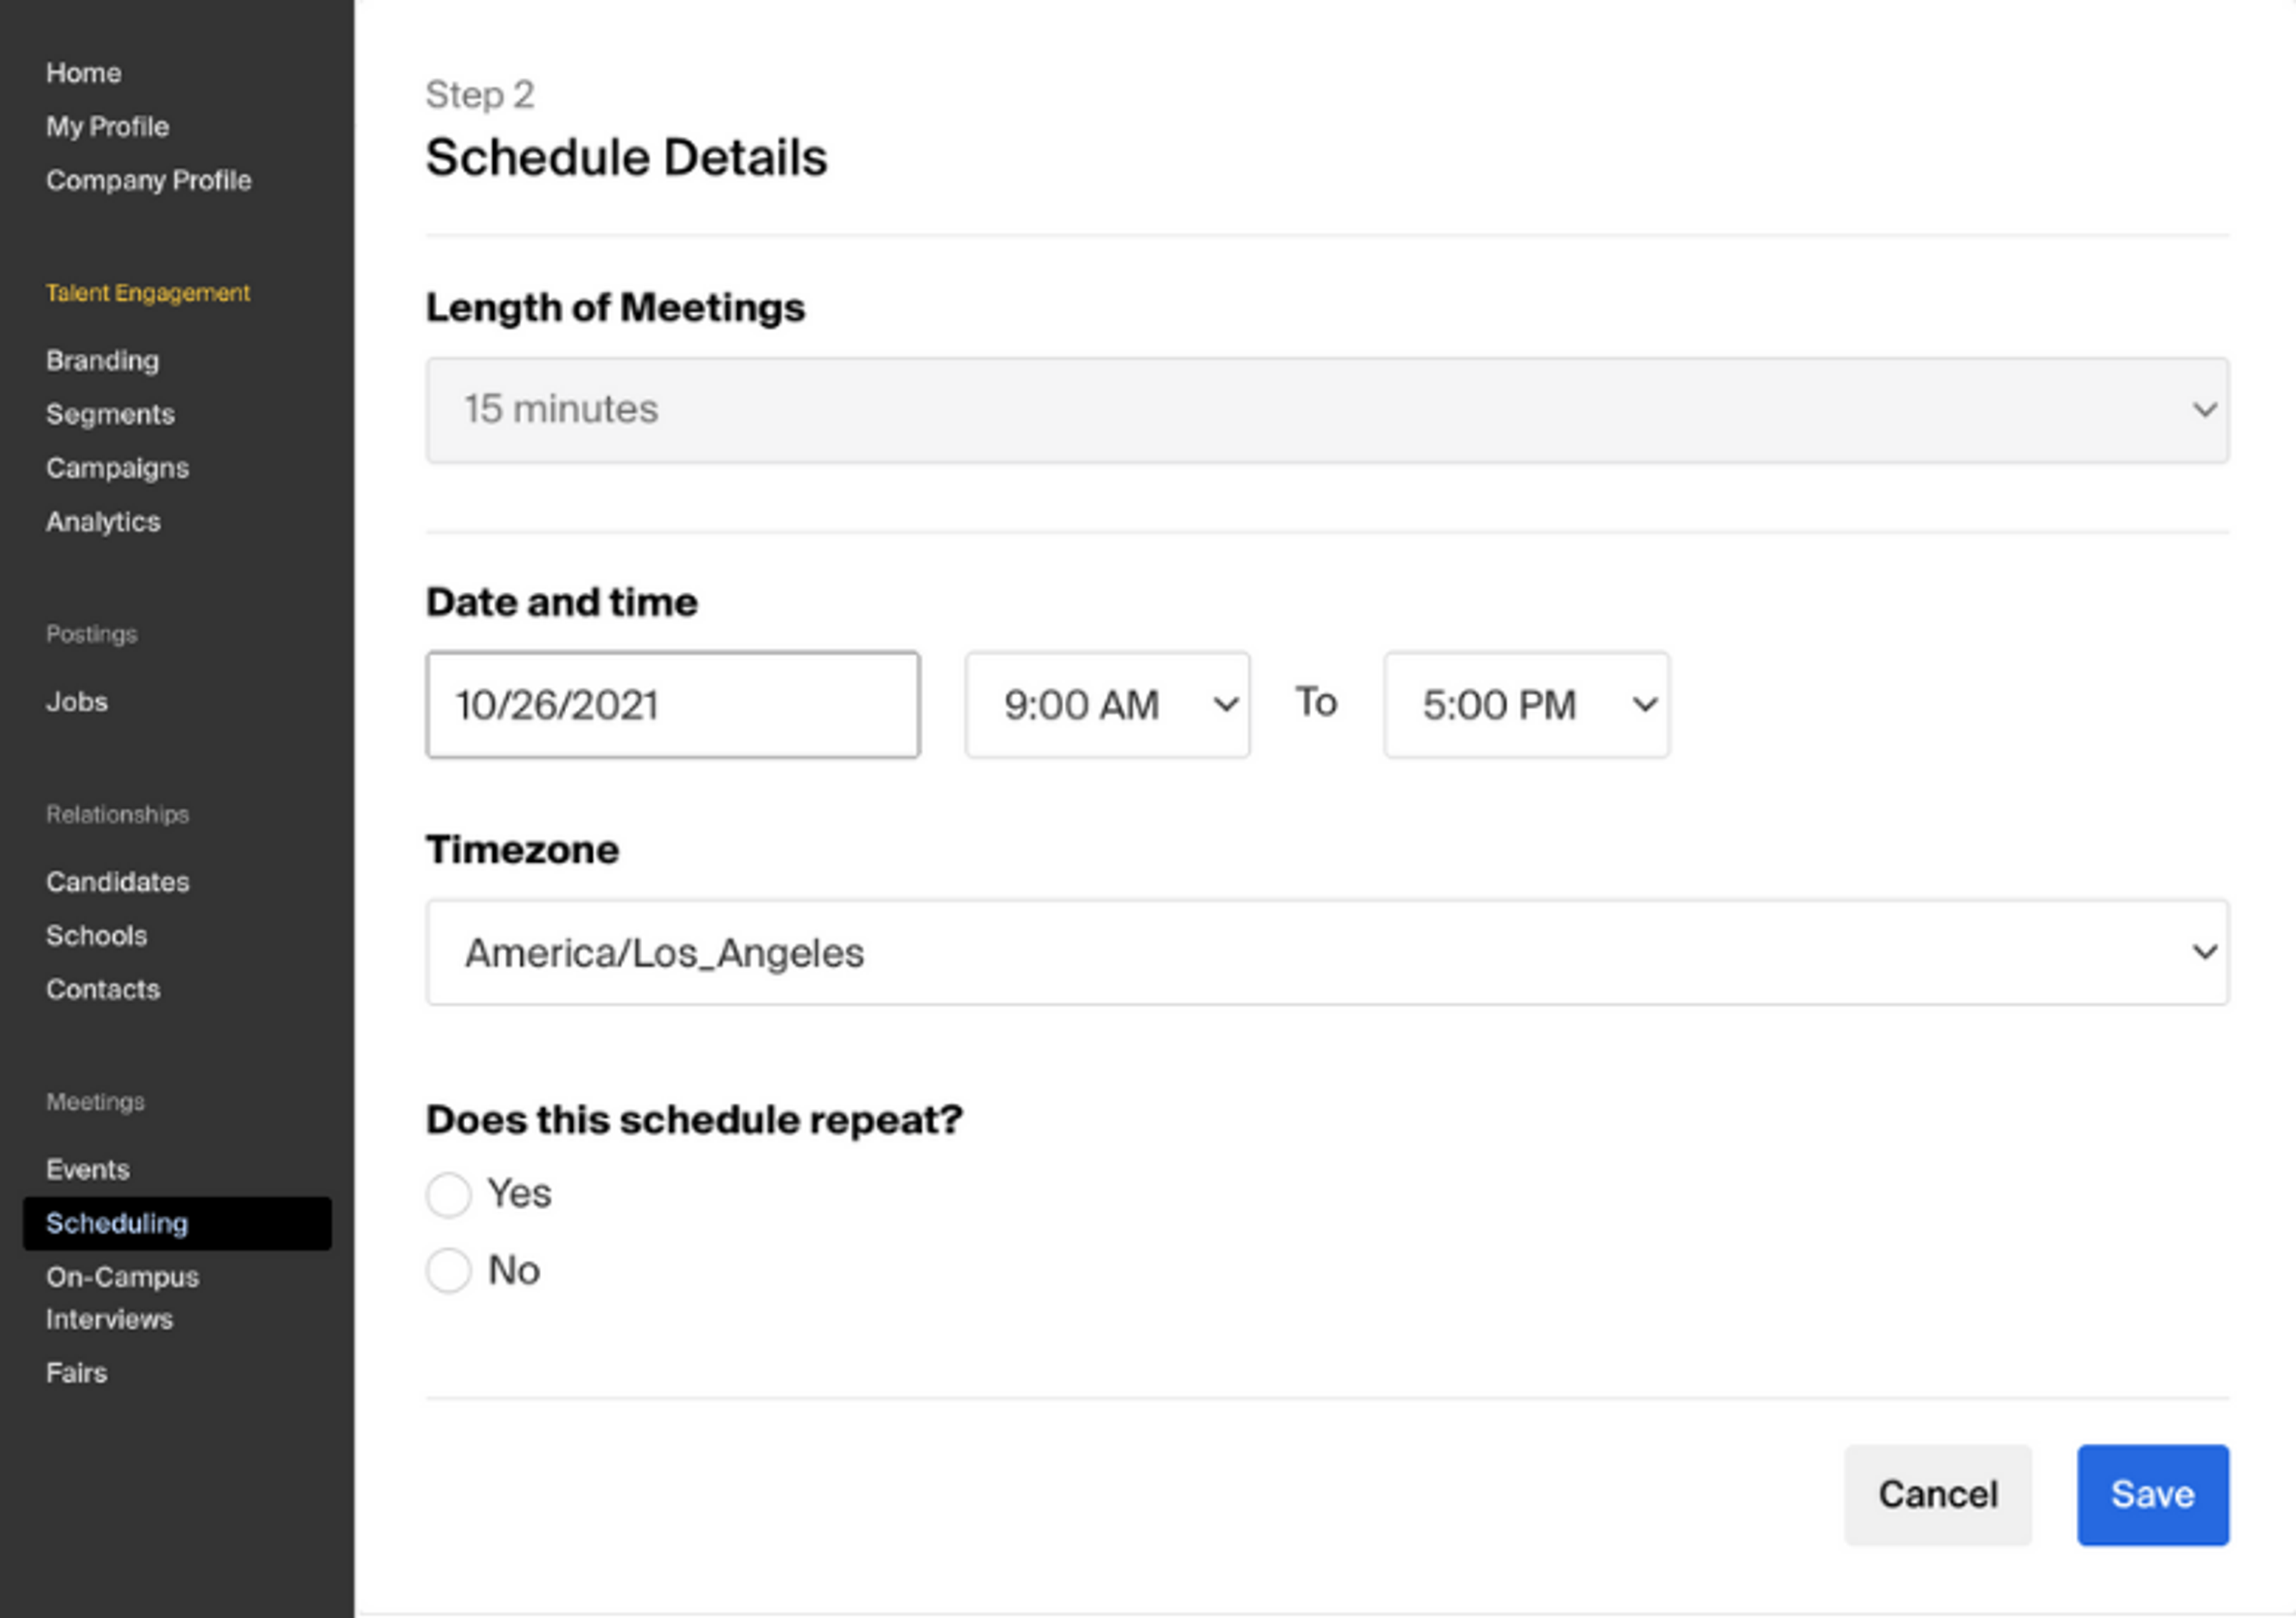Image resolution: width=2296 pixels, height=1618 pixels.
Task: Expand the 9:00 AM start time dropdown
Action: tap(1106, 705)
